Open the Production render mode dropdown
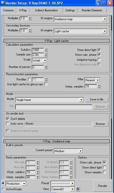The image size is (114, 193). pos(16,184)
